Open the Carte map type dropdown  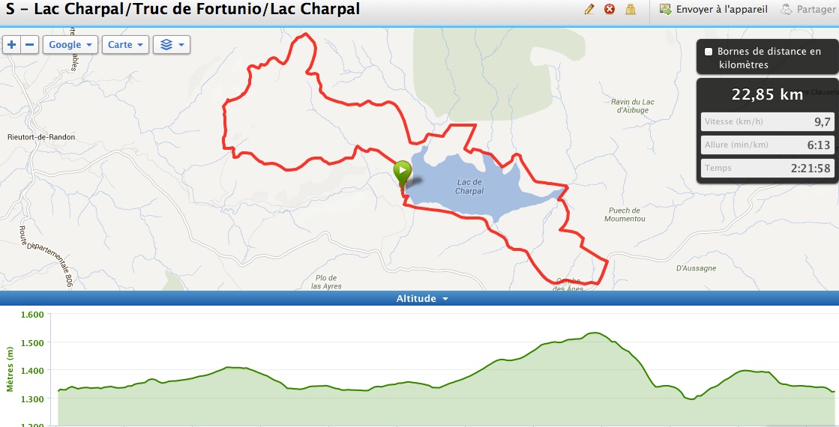tap(125, 45)
